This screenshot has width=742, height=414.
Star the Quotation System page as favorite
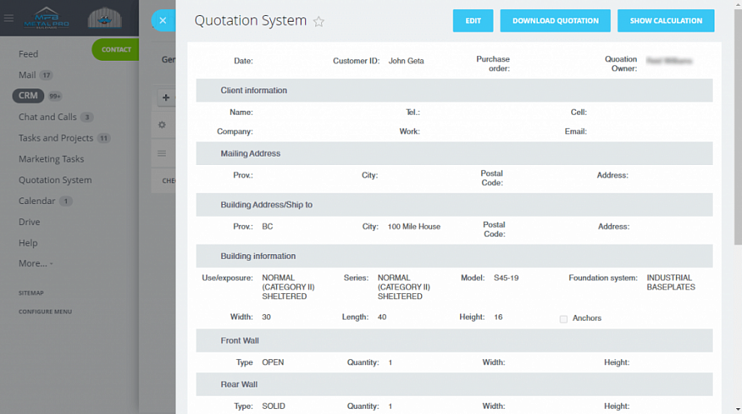(x=318, y=22)
